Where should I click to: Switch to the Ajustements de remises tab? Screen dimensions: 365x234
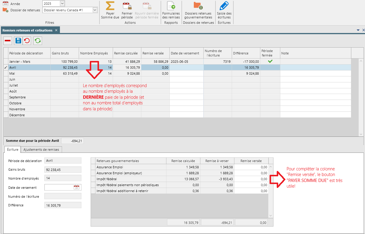(x=41, y=150)
